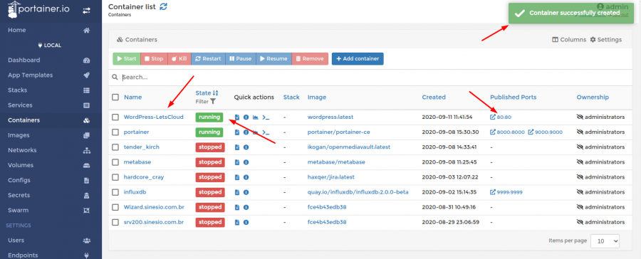Open logs icon for hardcore_cray
The width and height of the screenshot is (641, 259).
coord(237,177)
